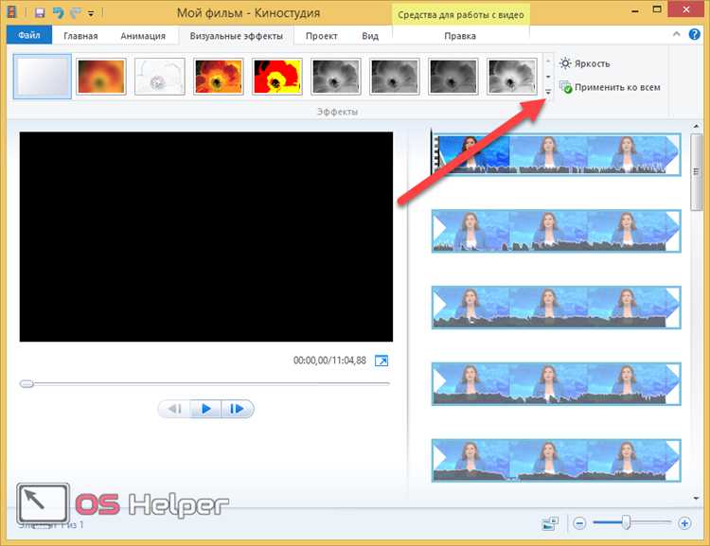Select the blank no-effect thumbnail
The width and height of the screenshot is (710, 546).
[x=42, y=76]
